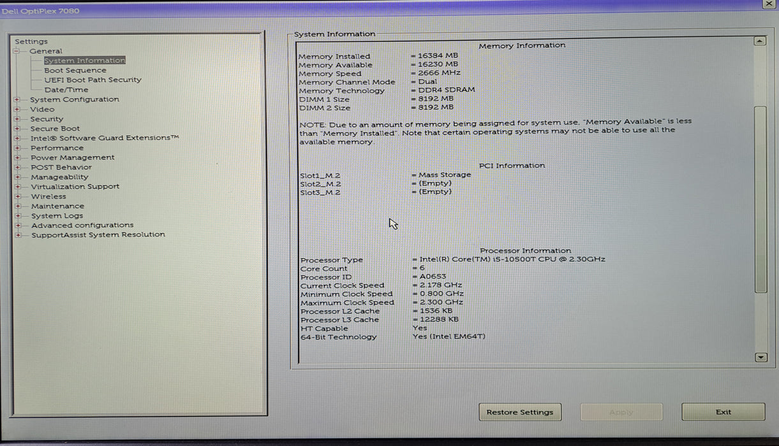This screenshot has width=779, height=446.
Task: Click the Restore Settings button
Action: click(520, 412)
